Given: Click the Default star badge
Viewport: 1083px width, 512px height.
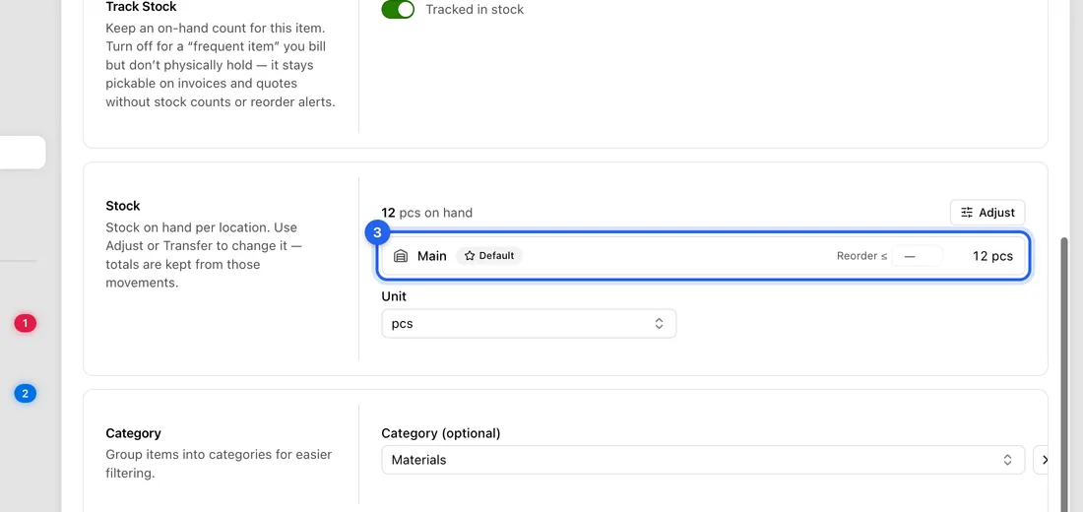Looking at the screenshot, I should point(489,256).
